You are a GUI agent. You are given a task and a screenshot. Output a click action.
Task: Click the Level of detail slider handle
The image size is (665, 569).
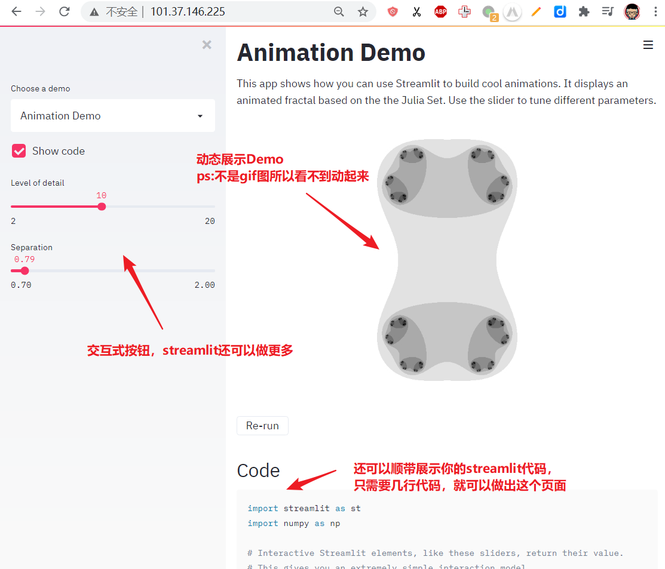click(x=102, y=207)
